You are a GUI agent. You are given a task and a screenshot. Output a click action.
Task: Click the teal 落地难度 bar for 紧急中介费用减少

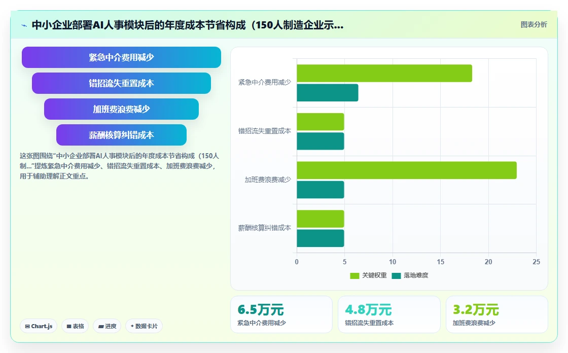pyautogui.click(x=328, y=93)
